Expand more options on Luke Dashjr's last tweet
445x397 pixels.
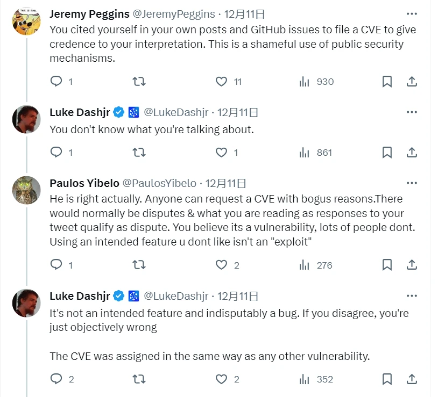(x=412, y=296)
